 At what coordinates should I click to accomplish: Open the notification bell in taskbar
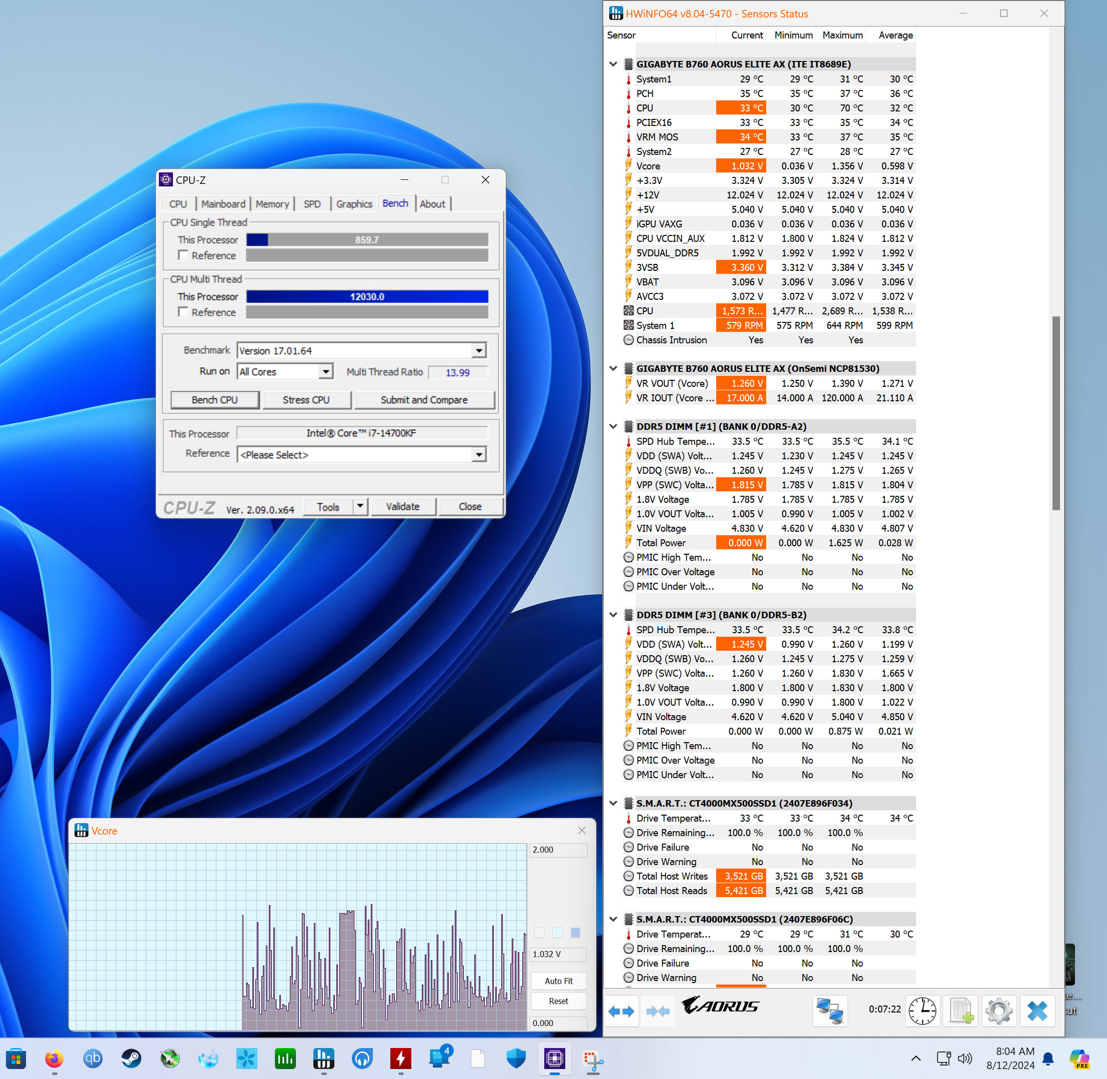click(x=1048, y=1058)
